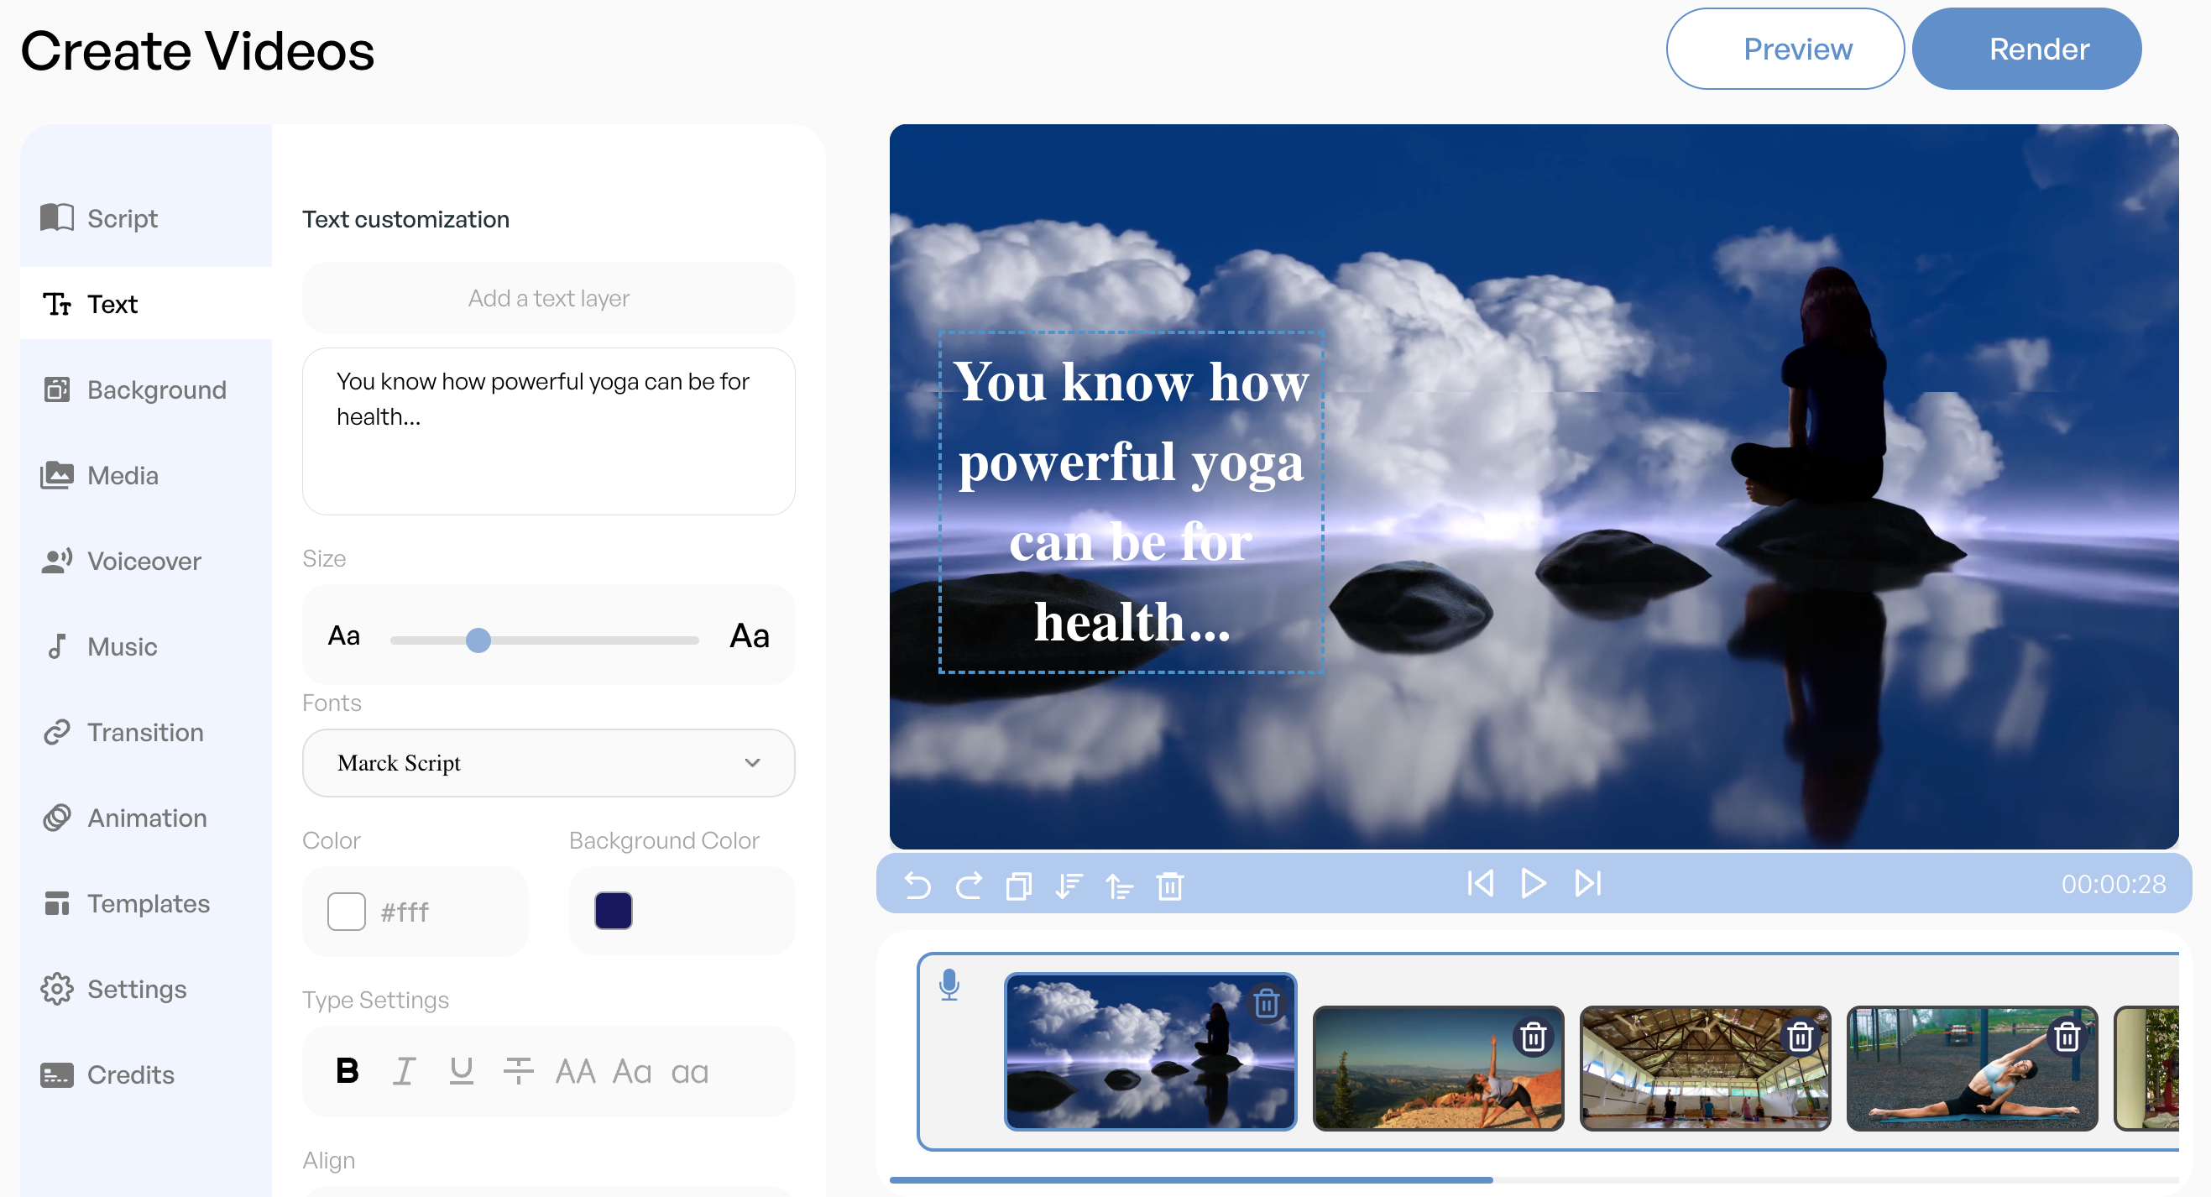Open the dark blue background color swatch
Screen dimensions: 2211x1197
tap(613, 911)
